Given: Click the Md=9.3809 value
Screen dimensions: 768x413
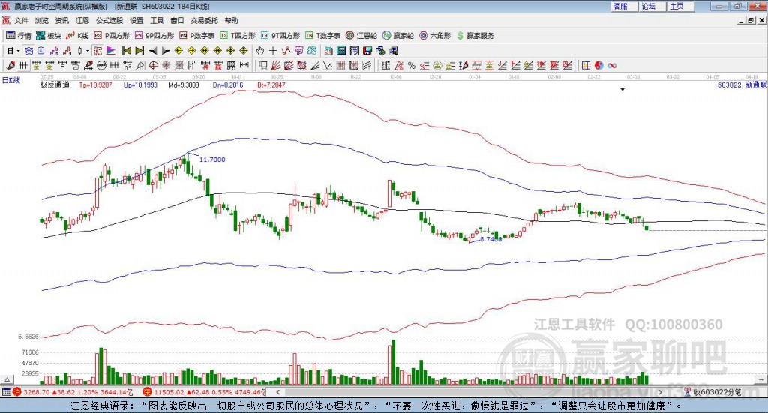Looking at the screenshot, I should click(x=184, y=85).
